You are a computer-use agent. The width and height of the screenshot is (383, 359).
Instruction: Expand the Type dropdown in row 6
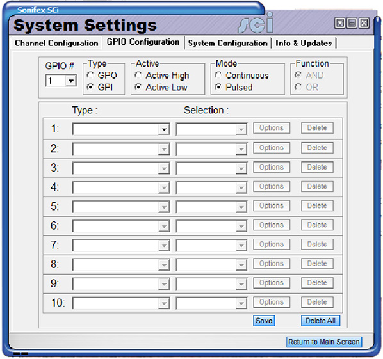164,226
